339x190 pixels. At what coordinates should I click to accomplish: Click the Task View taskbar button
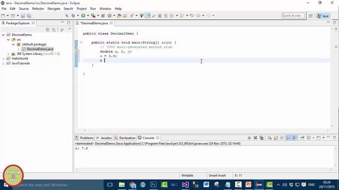pyautogui.click(x=110, y=185)
